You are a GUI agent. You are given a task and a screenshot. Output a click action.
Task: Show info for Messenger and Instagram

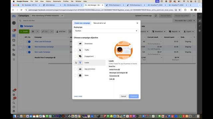click(126, 73)
